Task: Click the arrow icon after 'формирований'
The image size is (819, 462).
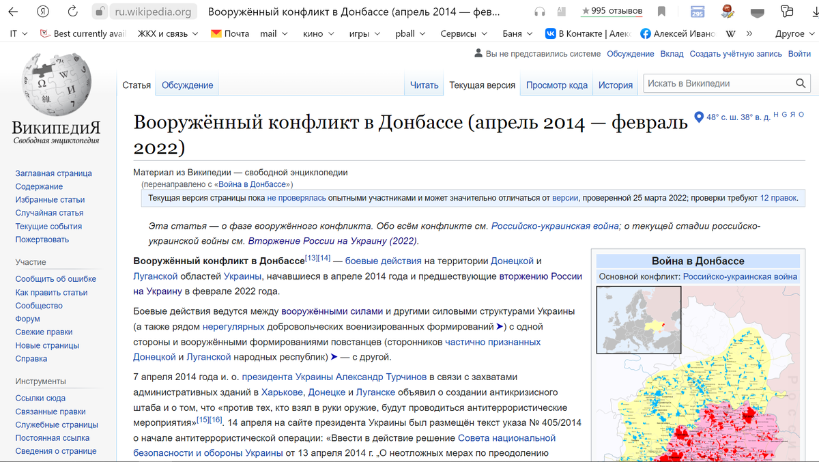Action: (499, 327)
